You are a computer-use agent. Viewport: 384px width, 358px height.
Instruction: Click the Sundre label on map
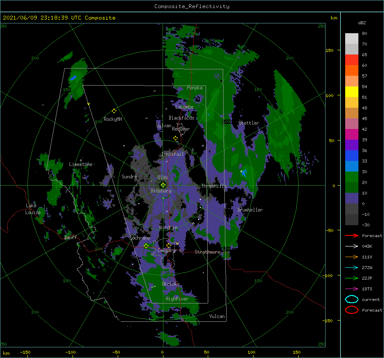click(129, 176)
